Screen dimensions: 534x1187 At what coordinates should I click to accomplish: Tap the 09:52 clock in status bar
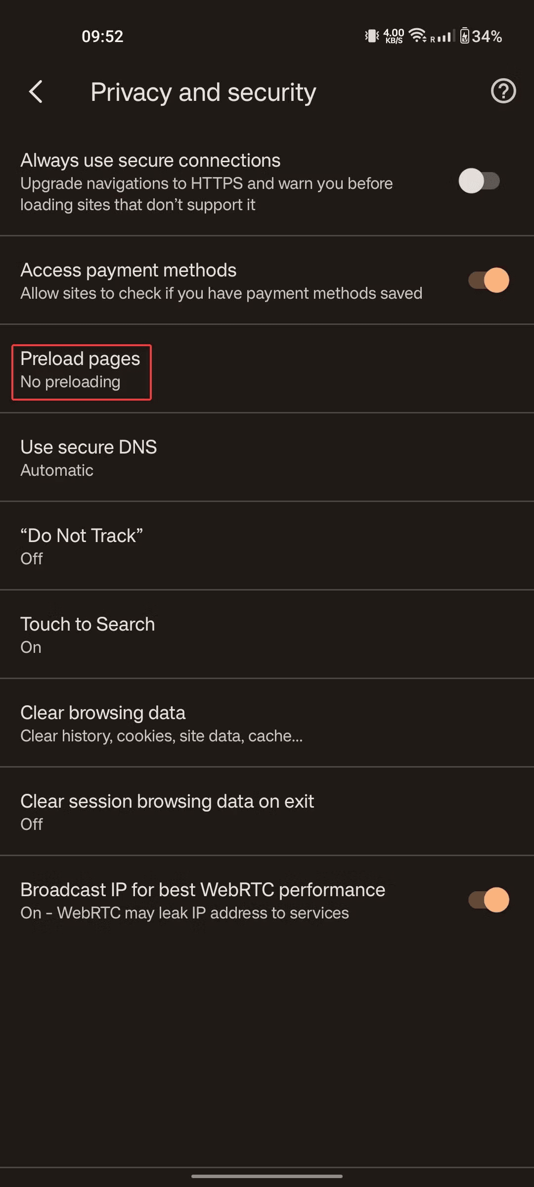pos(102,36)
